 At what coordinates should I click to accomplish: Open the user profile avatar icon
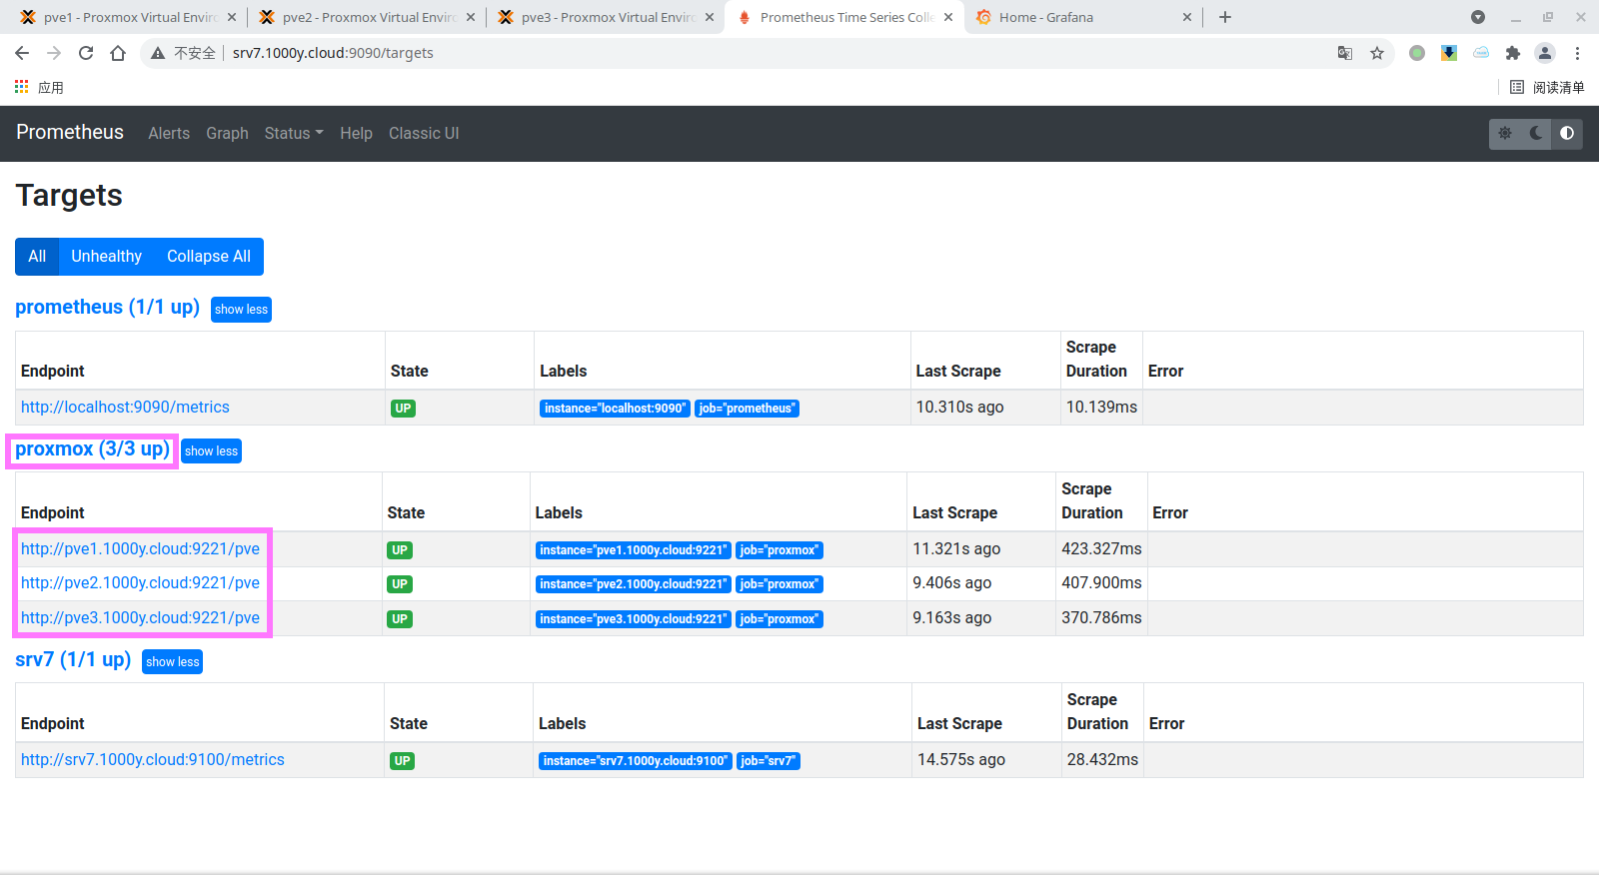pyautogui.click(x=1545, y=53)
